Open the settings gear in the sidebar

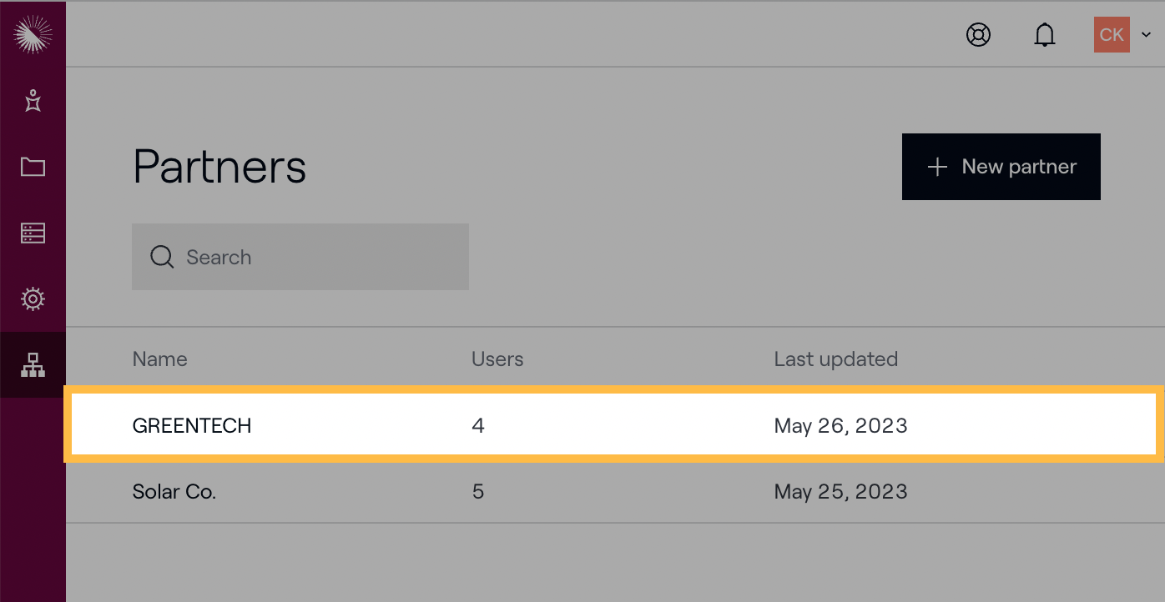click(33, 298)
